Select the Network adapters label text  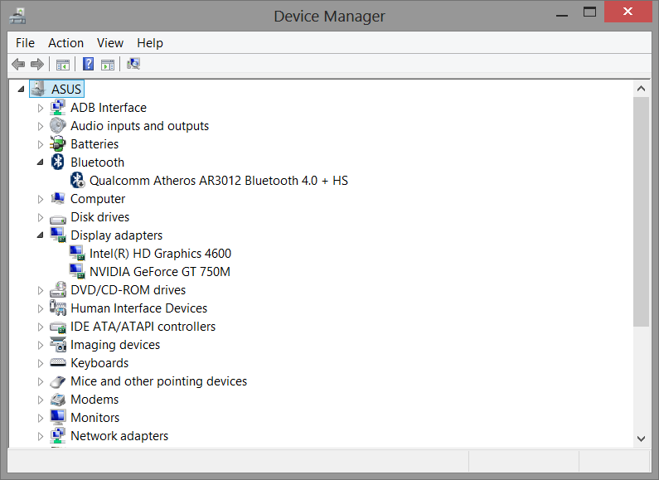click(119, 436)
